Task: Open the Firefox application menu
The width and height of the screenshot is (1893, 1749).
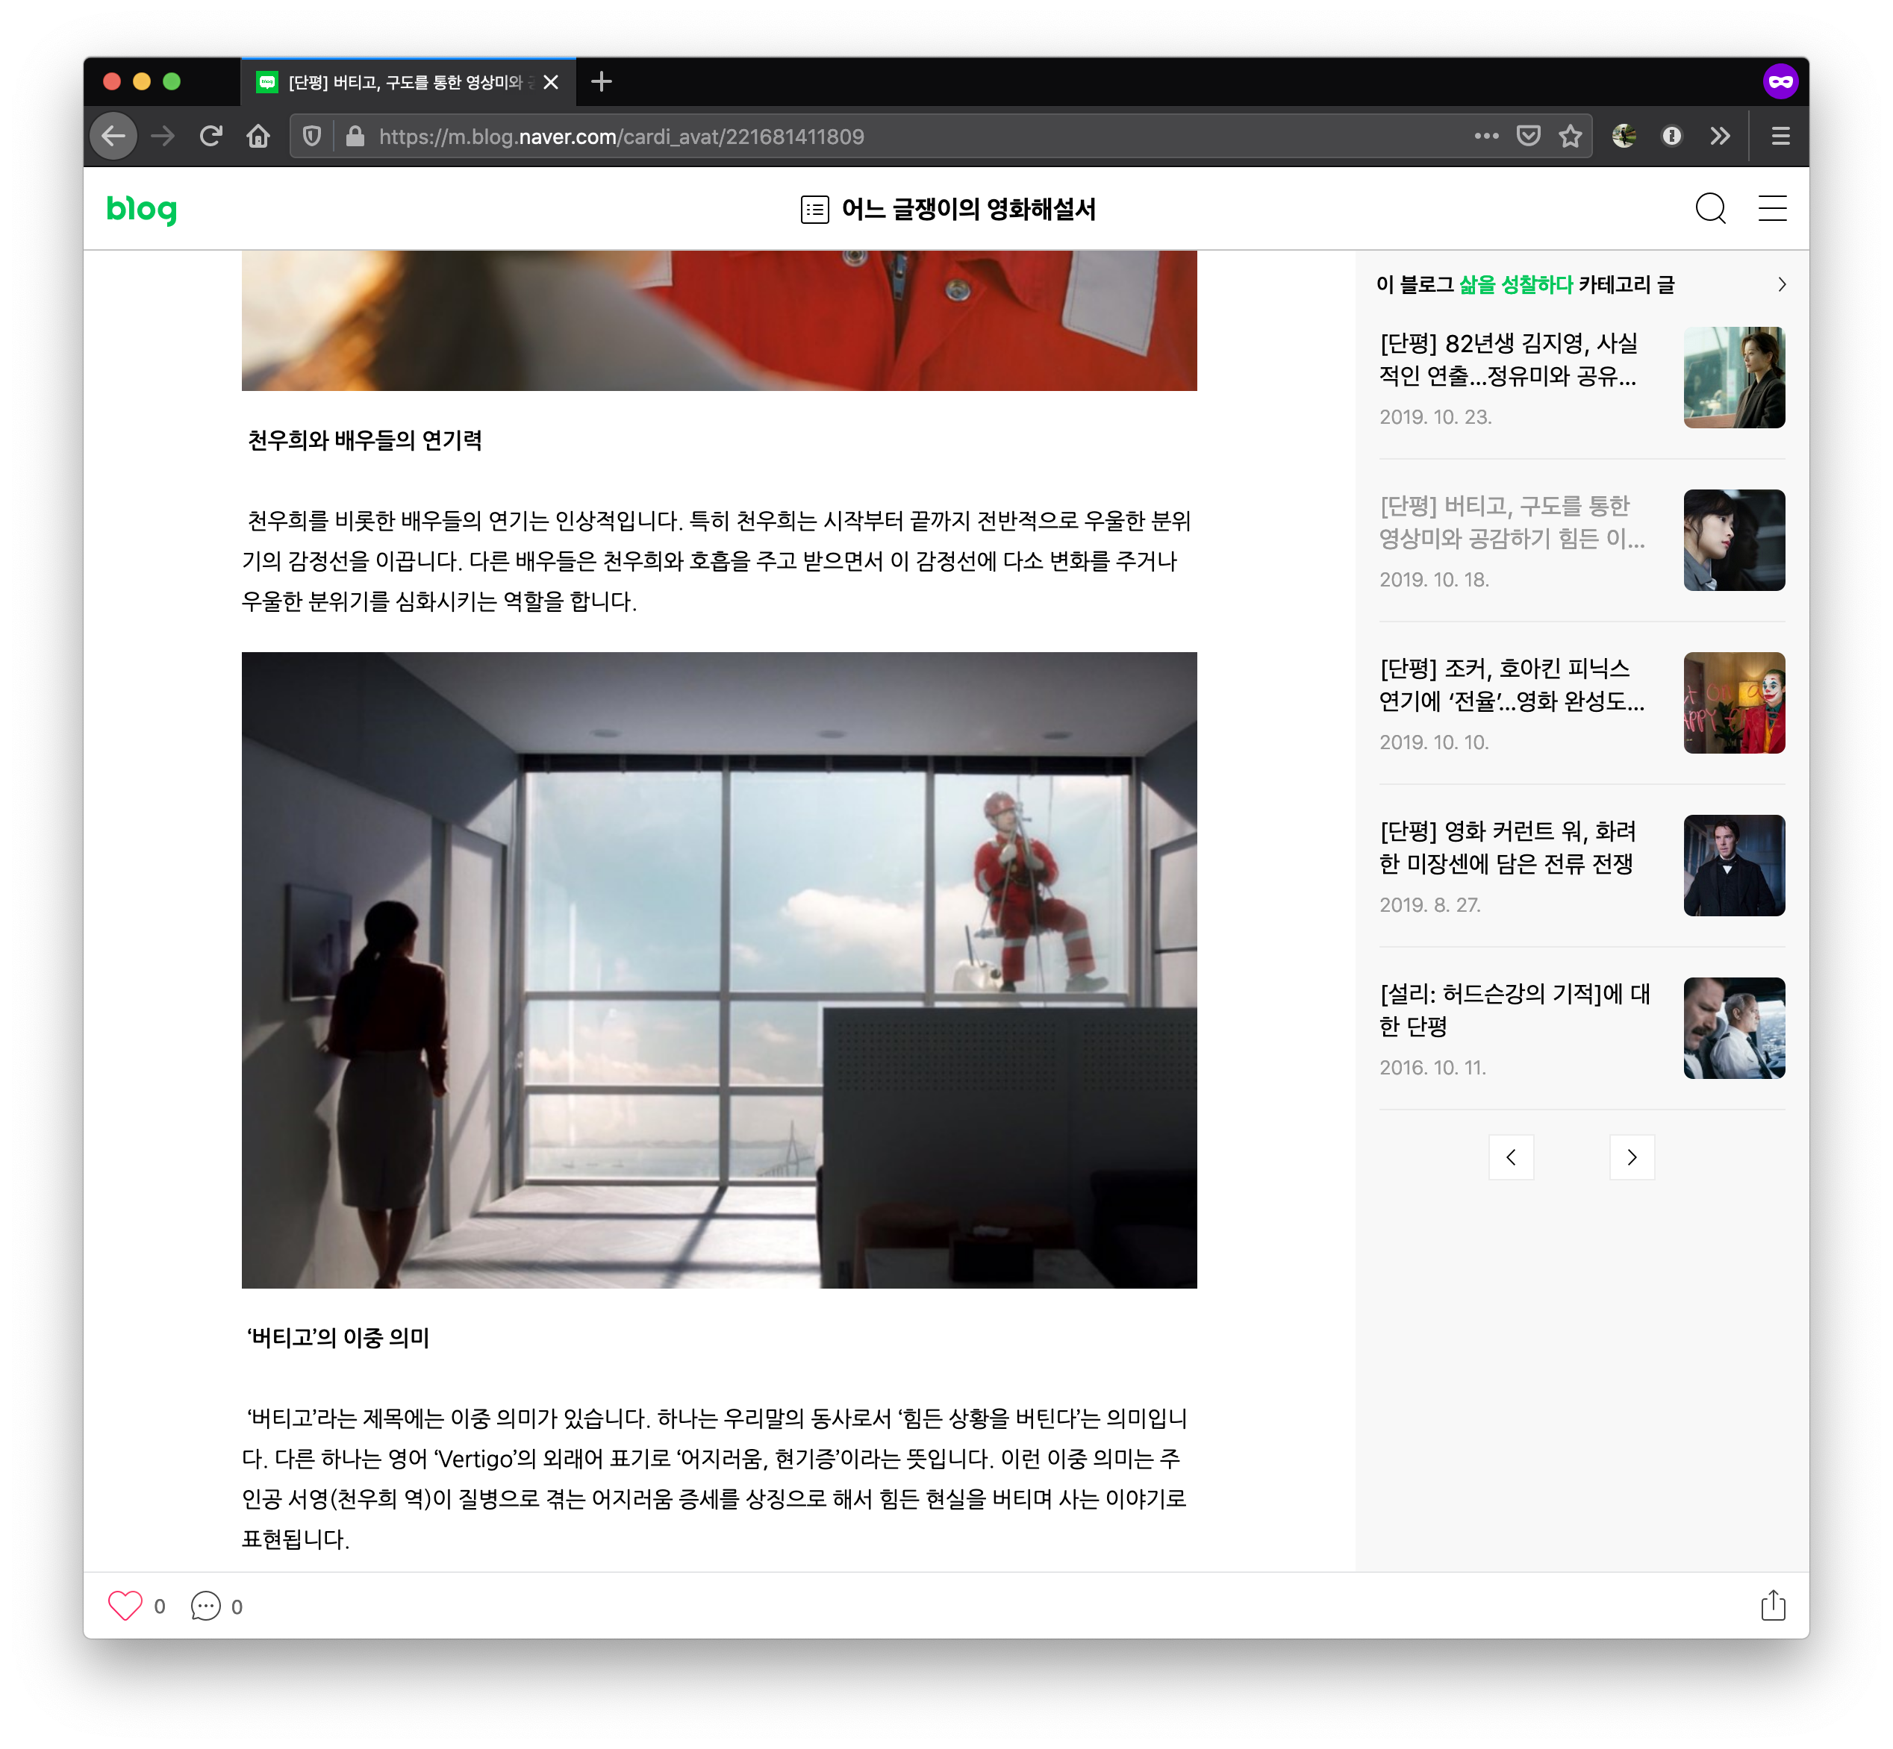Action: (x=1780, y=137)
